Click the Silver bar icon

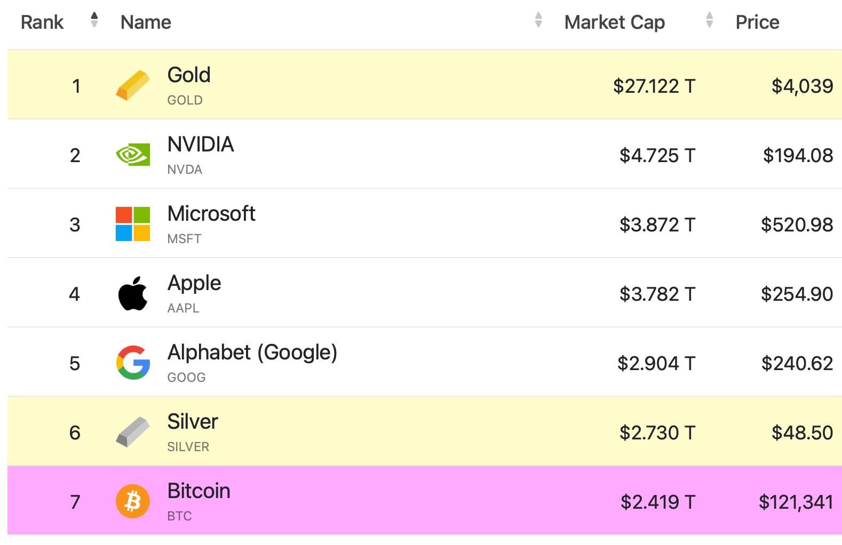133,432
